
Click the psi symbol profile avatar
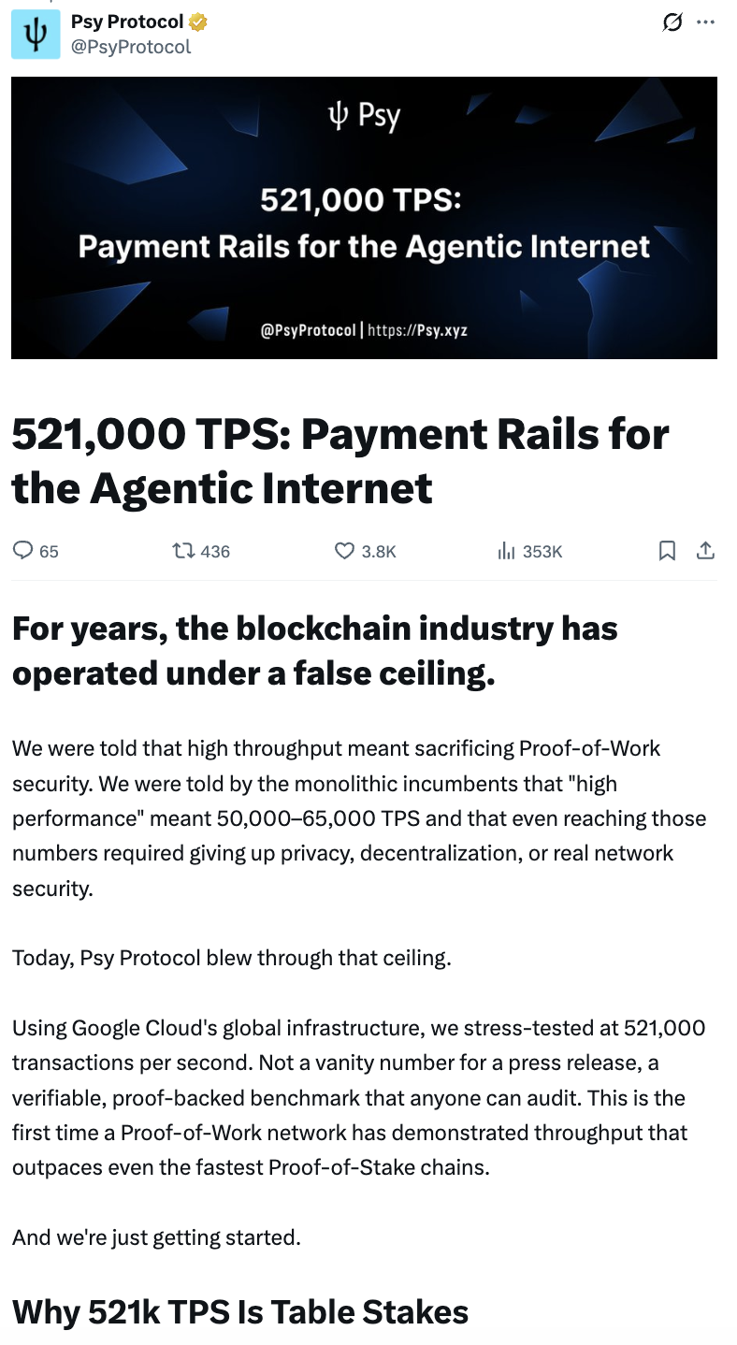point(36,34)
